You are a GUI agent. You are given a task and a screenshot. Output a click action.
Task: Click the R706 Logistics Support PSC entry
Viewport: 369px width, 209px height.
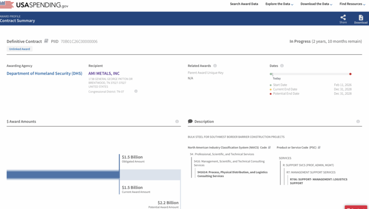[319, 181]
